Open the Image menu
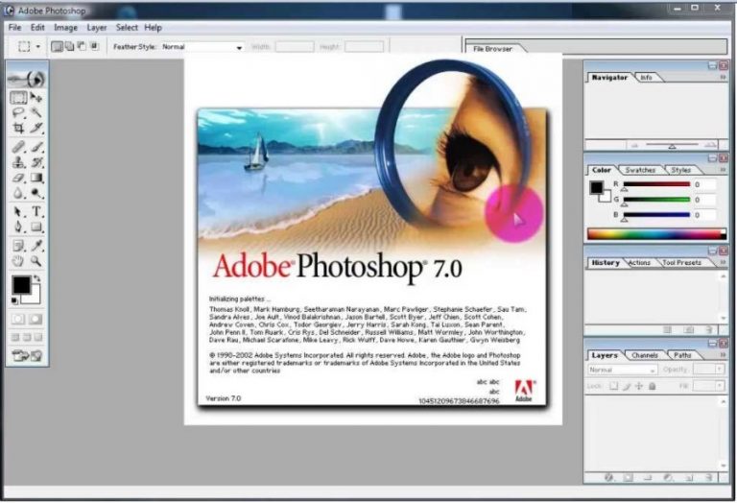Viewport: 737px width, 503px height. coord(66,27)
